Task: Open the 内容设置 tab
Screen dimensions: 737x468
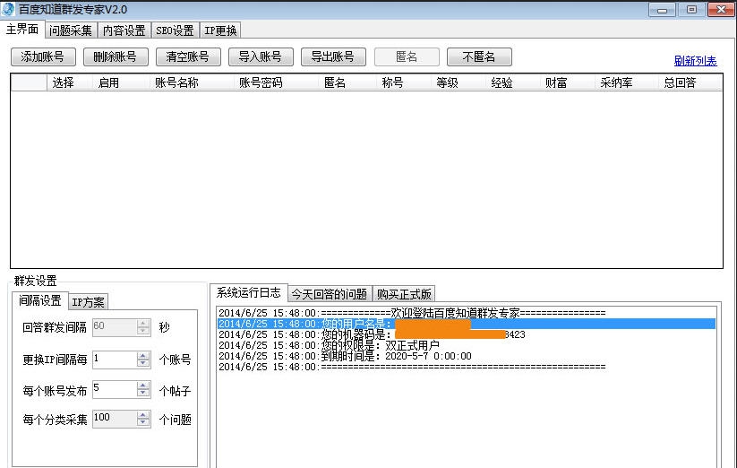Action: pos(124,30)
